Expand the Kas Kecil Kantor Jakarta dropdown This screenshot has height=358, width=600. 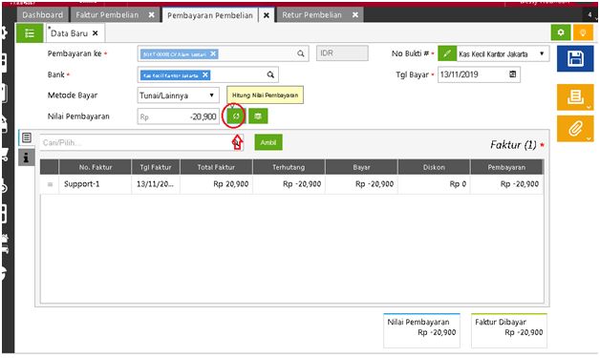coord(503,53)
